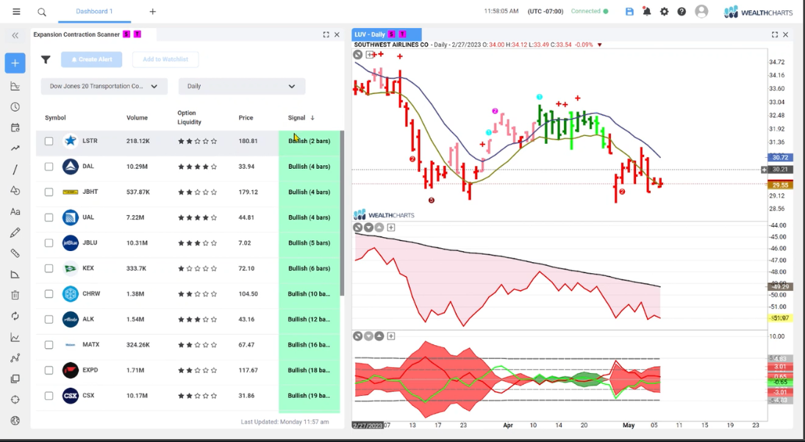
Task: Click the green -0.65 oscillator value label
Action: (x=780, y=382)
